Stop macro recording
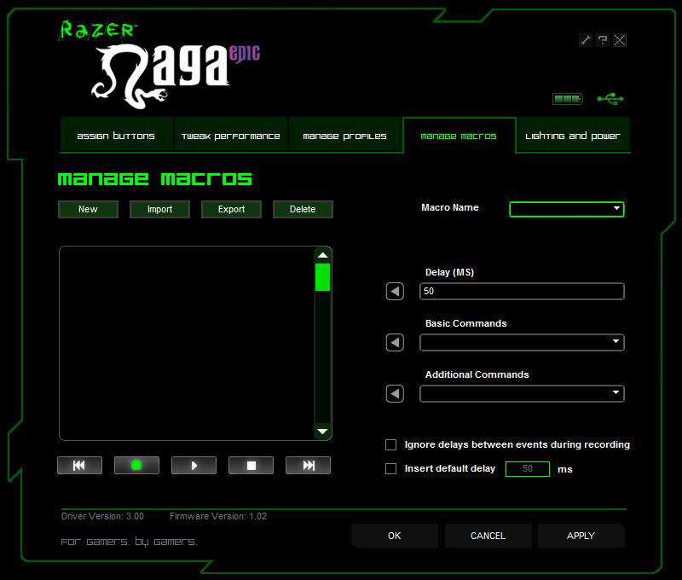Screen dimensions: 682x580 tap(251, 465)
